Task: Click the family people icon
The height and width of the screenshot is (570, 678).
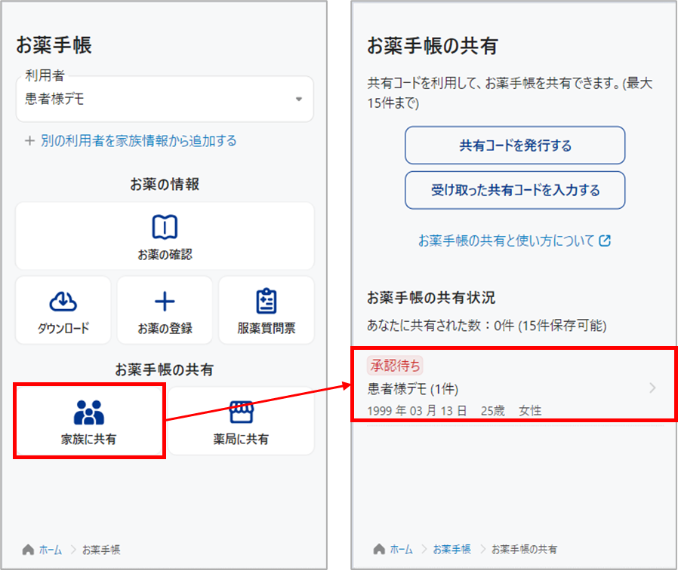Action: (88, 412)
